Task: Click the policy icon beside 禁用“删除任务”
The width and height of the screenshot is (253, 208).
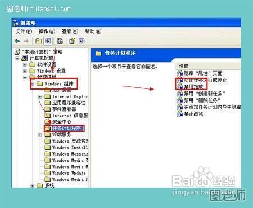Action: [180, 100]
